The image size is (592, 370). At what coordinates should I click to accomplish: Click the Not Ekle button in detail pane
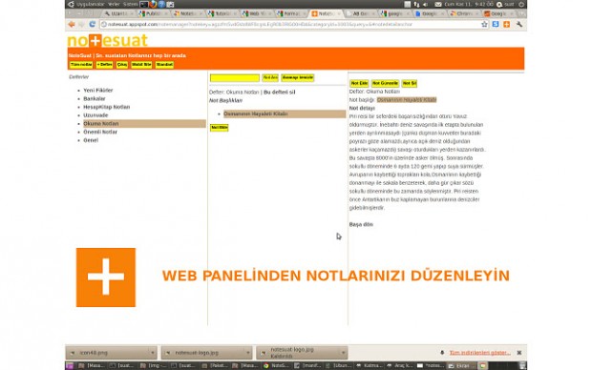pos(359,83)
